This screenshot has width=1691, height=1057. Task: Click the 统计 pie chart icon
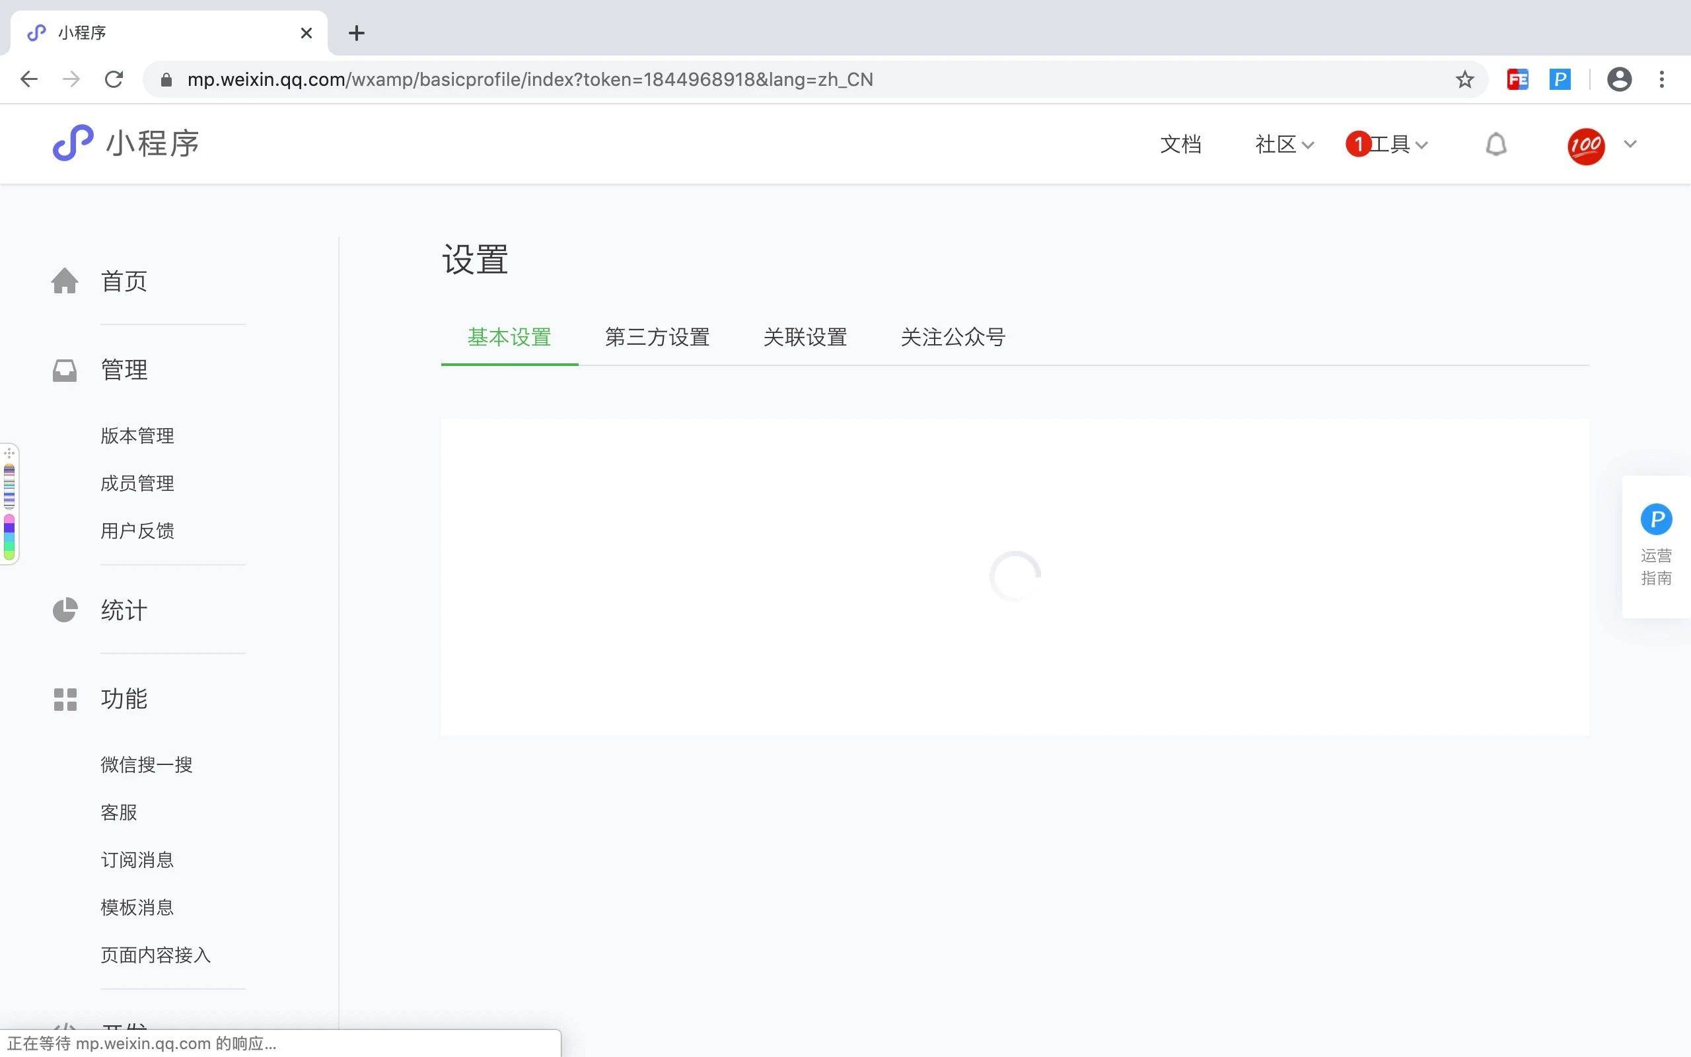[64, 610]
